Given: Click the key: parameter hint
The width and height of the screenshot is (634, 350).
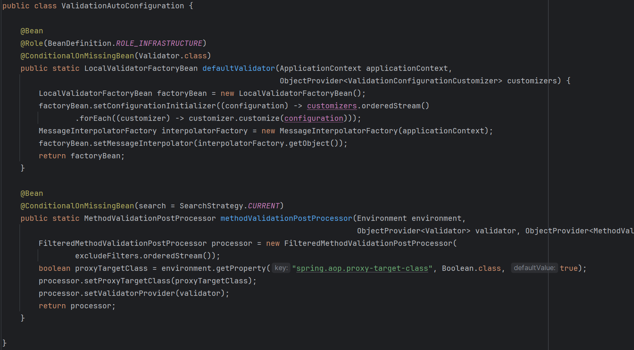Looking at the screenshot, I should click(281, 268).
